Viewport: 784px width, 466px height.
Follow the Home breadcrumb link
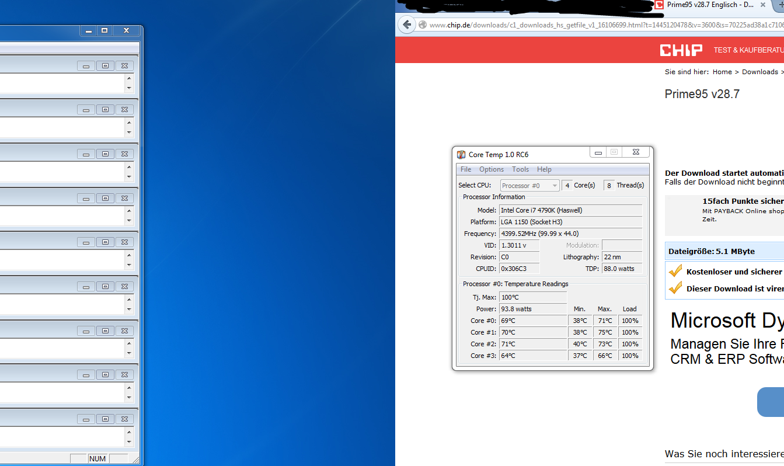point(722,72)
